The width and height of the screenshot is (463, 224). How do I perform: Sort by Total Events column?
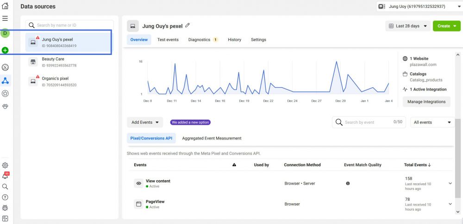pyautogui.click(x=417, y=165)
